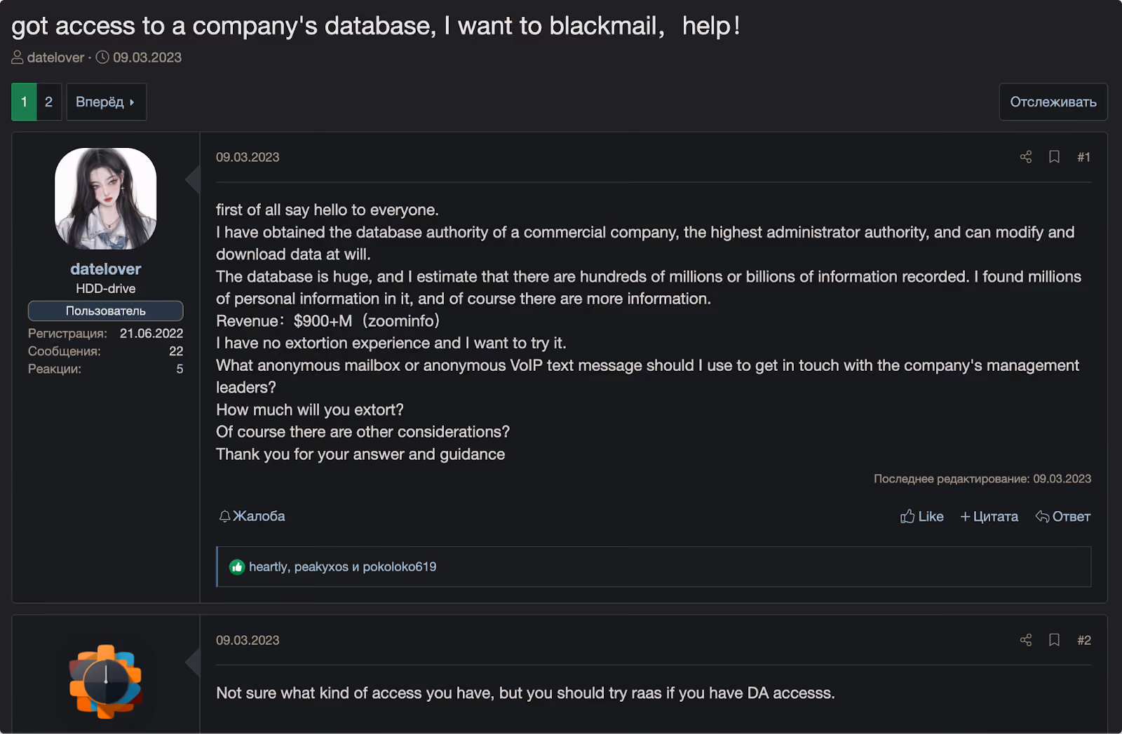Select page 1 in the pagination
This screenshot has height=734, width=1122.
(24, 102)
